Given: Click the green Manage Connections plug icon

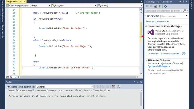Looking at the screenshot, I should [160, 6].
